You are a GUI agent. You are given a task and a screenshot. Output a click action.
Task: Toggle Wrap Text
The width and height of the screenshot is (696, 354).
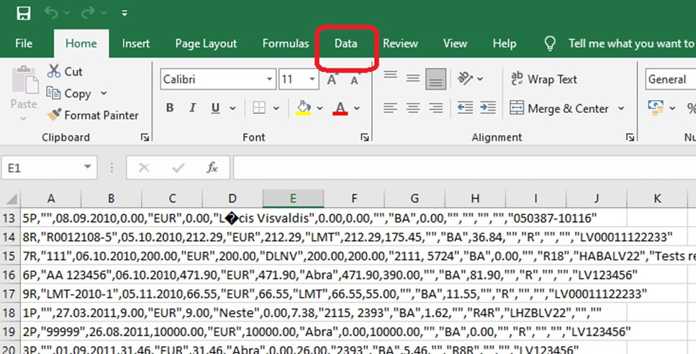pos(543,79)
